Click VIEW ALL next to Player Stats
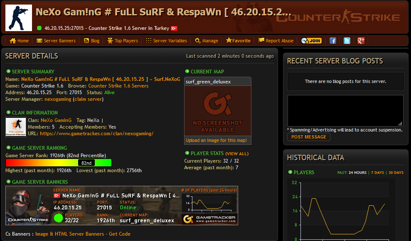The width and height of the screenshot is (411, 241). (237, 153)
